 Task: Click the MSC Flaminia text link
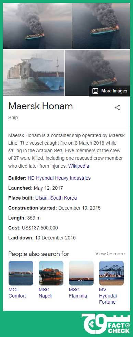tap(78, 293)
